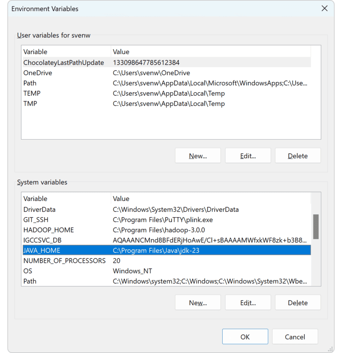
Task: Select the JAVA_HOME system variable
Action: coord(64,250)
